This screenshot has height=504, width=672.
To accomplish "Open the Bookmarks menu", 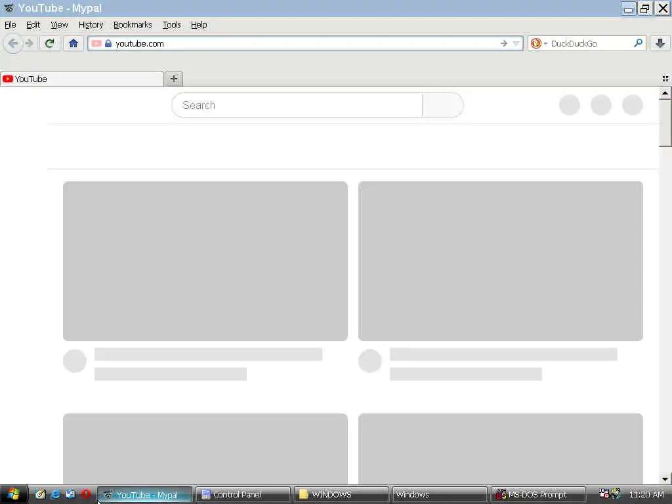I will (x=133, y=25).
